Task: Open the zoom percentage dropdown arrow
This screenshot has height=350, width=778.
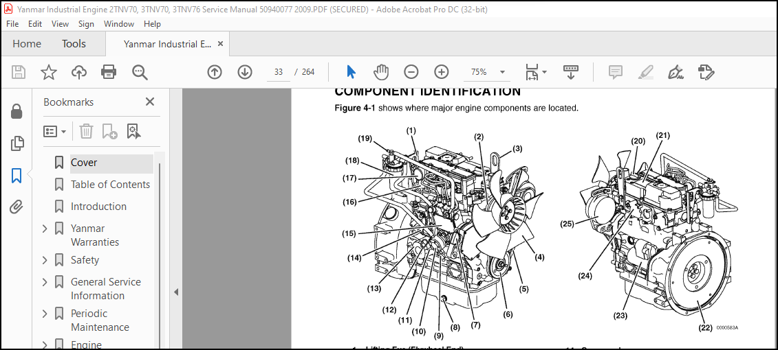Action: (x=502, y=72)
